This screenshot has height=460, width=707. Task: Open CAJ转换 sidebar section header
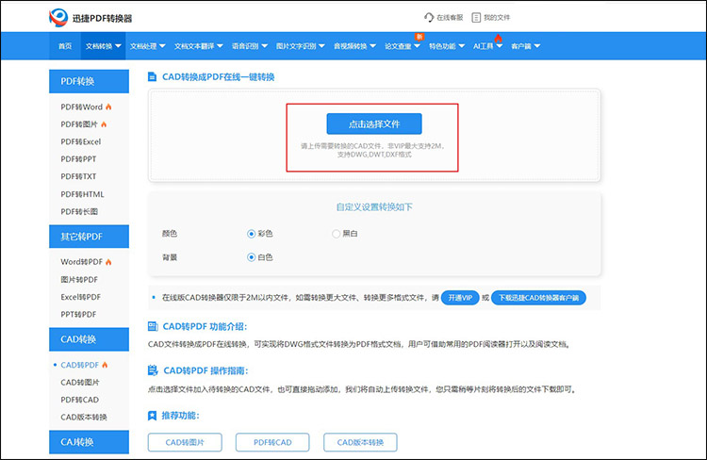pos(89,442)
